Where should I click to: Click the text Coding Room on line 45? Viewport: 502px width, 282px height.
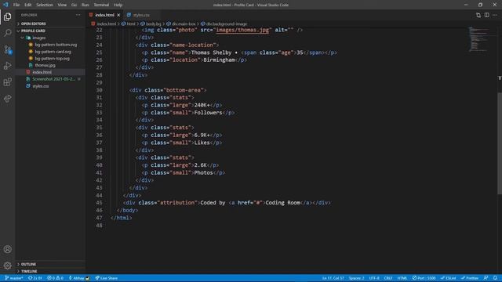[x=282, y=203]
